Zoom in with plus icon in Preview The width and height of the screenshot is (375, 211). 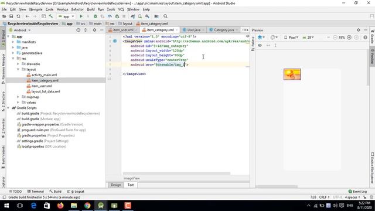(349, 38)
